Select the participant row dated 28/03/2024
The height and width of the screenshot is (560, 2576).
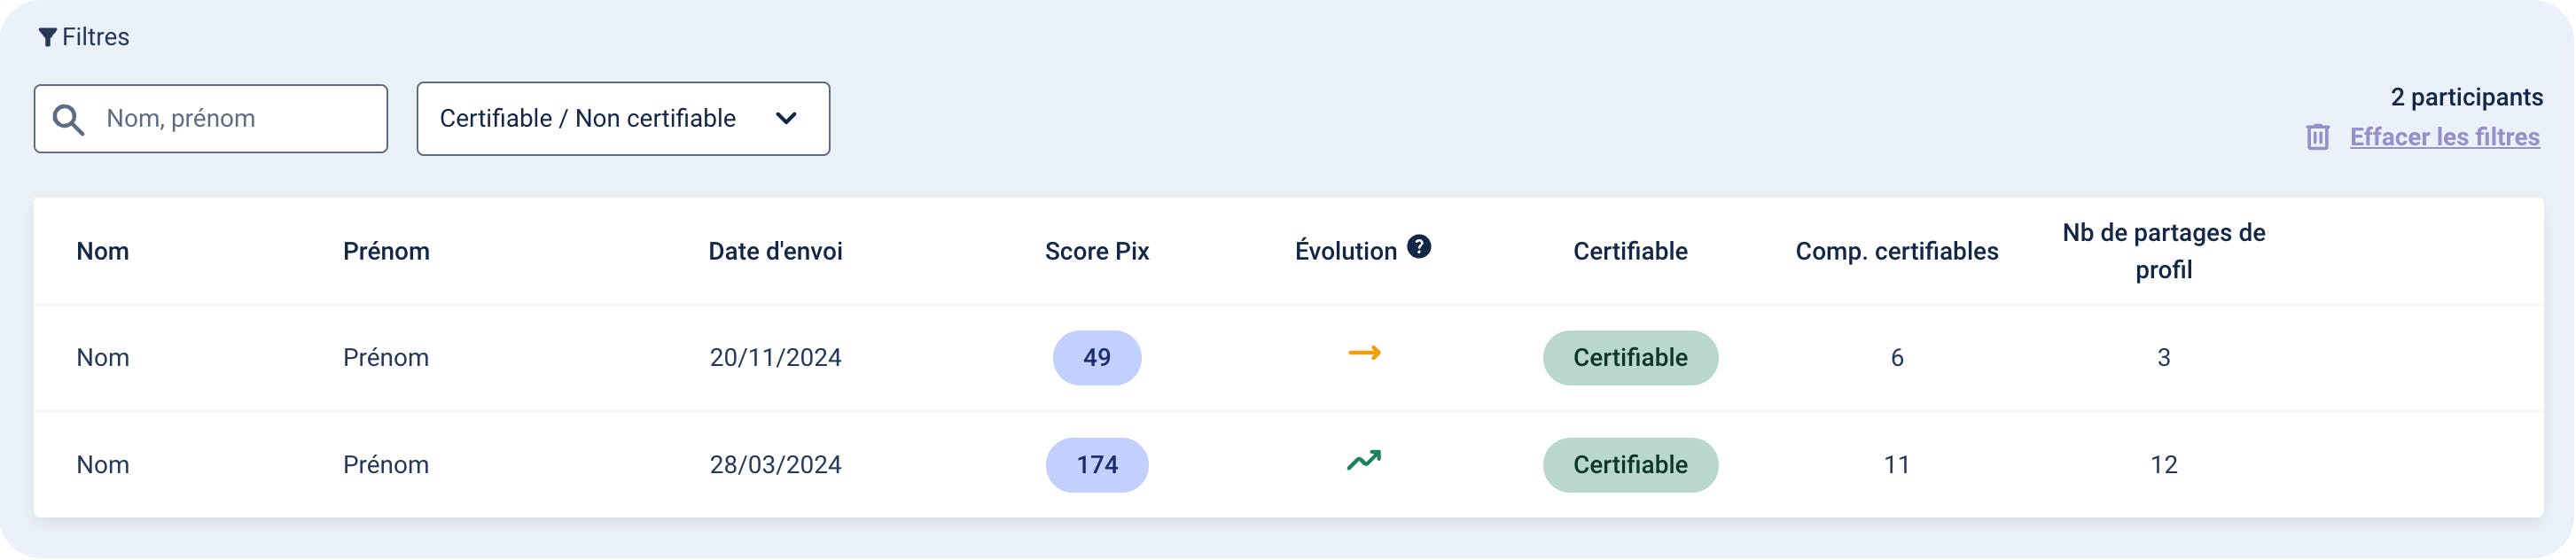(x=1288, y=465)
